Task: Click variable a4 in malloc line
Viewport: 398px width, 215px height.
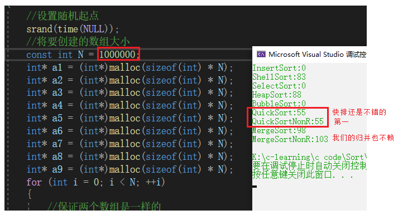Action: (x=57, y=105)
